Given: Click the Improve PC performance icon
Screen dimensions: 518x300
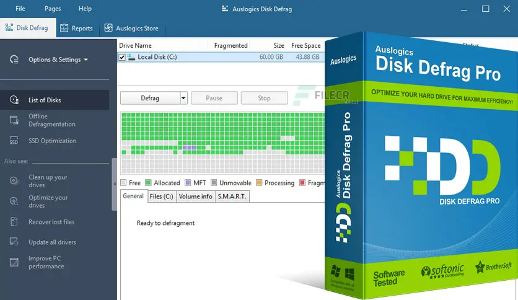Looking at the screenshot, I should point(14,262).
